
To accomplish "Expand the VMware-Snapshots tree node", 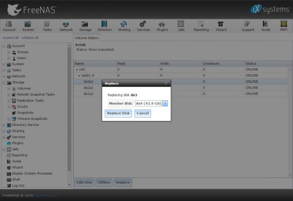I will click(x=9, y=119).
